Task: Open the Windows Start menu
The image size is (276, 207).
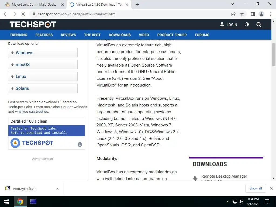Action: coord(6,202)
